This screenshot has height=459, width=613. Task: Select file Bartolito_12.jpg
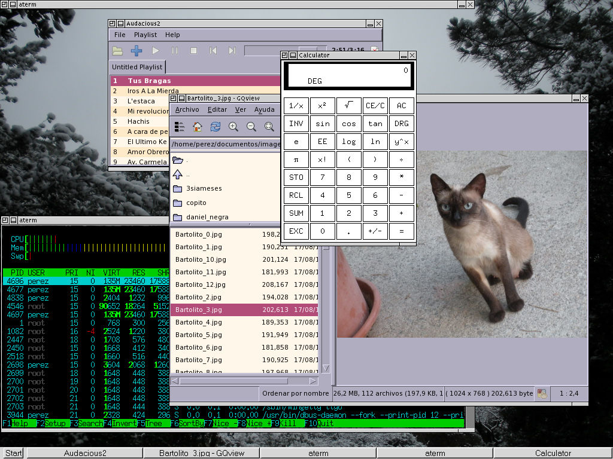click(245, 284)
